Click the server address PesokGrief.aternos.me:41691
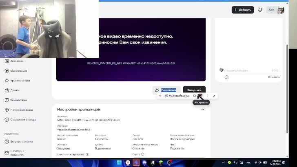The height and width of the screenshot is (167, 297). coord(74,130)
